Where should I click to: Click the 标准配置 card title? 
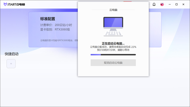click(x=47, y=19)
